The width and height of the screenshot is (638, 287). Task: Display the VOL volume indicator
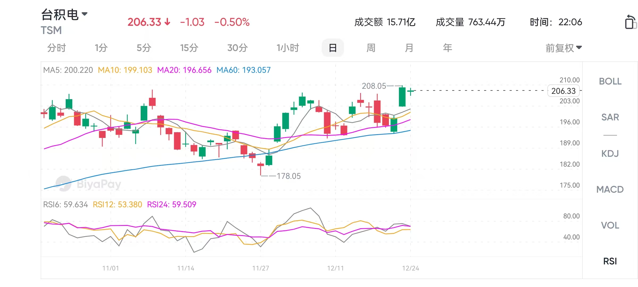pos(610,225)
